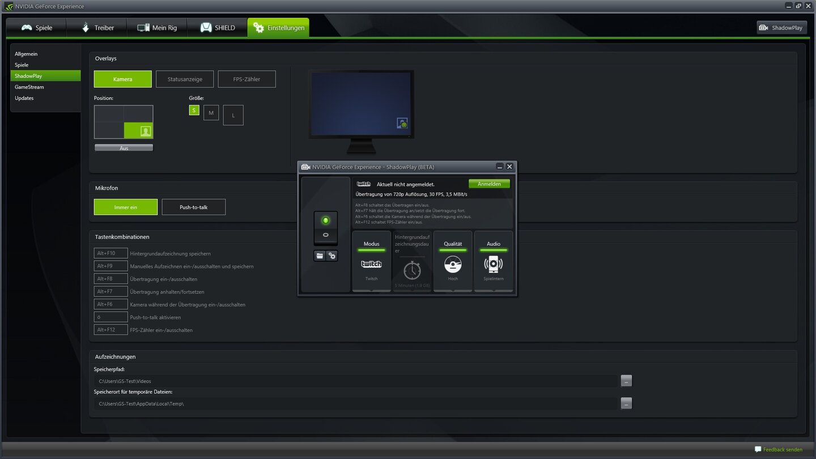Click the NVIDIA logo in the title bar
The width and height of the screenshot is (816, 459).
click(8, 6)
